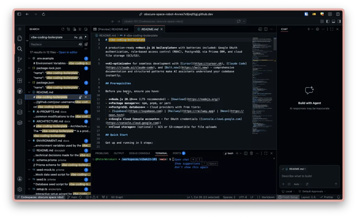Clear the search results
This screenshot has height=218, width=357.
(69, 29)
